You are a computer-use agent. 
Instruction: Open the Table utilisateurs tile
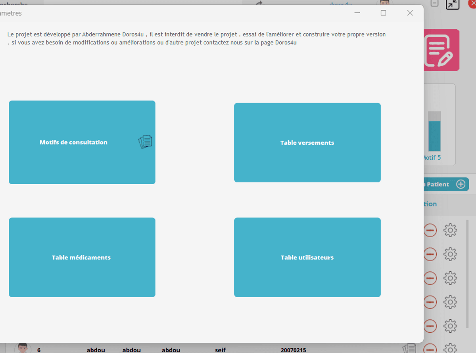[307, 258]
